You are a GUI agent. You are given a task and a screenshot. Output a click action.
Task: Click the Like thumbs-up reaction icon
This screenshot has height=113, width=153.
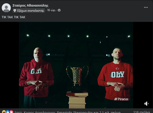coord(8,112)
